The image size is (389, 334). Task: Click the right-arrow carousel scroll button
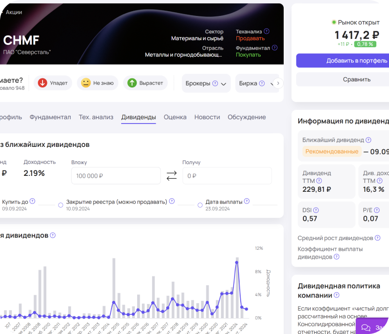point(278,83)
